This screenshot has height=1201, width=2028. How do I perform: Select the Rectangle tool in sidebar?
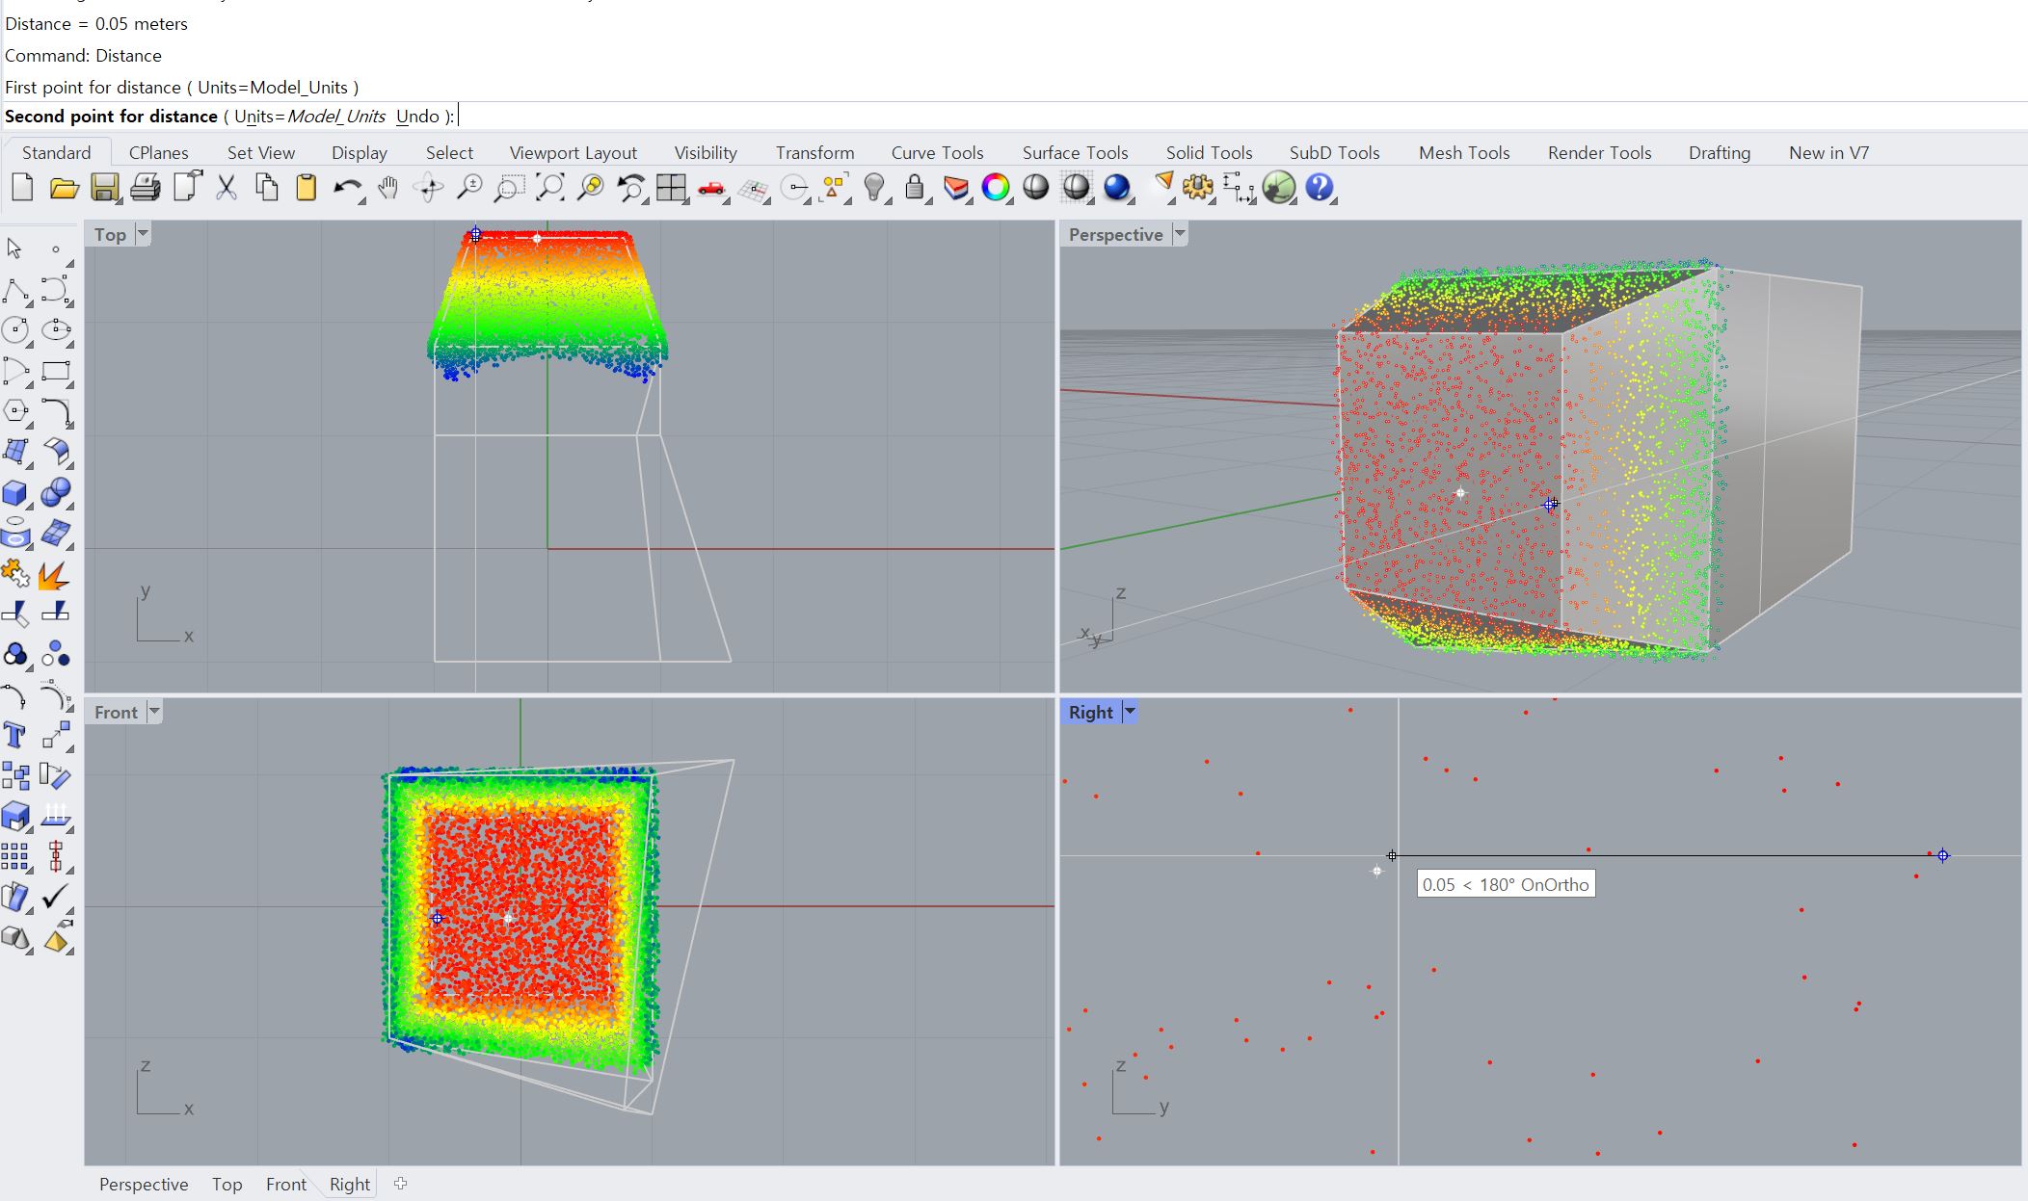[x=56, y=371]
